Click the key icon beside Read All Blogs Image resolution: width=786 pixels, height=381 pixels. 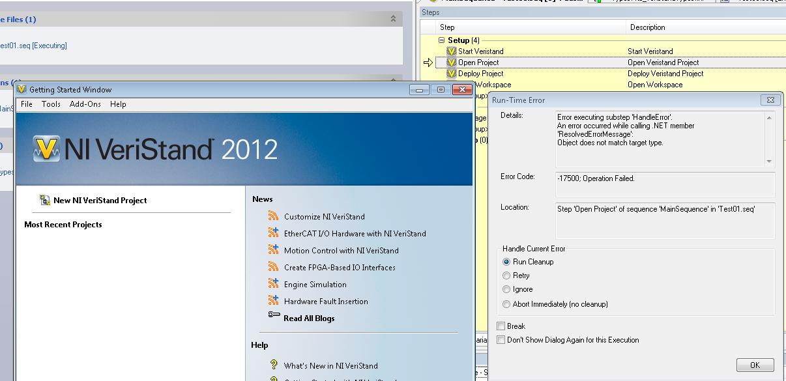pyautogui.click(x=274, y=315)
